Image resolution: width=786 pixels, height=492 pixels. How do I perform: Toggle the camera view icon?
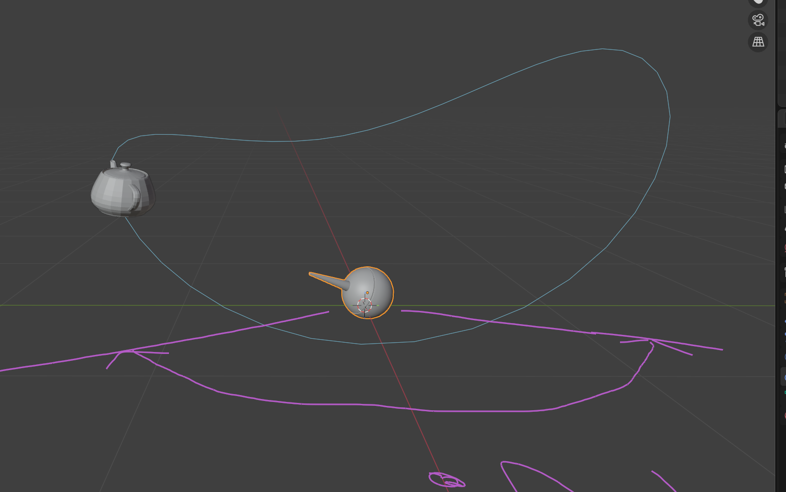758,21
